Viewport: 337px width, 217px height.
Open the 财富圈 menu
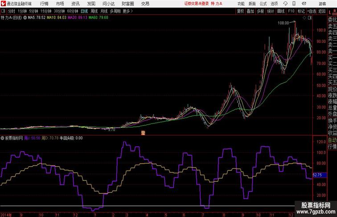127,4
